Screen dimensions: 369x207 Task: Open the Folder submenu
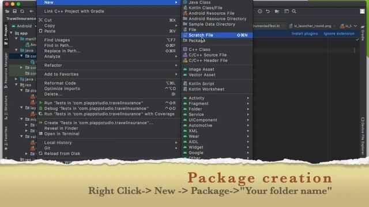click(217, 109)
